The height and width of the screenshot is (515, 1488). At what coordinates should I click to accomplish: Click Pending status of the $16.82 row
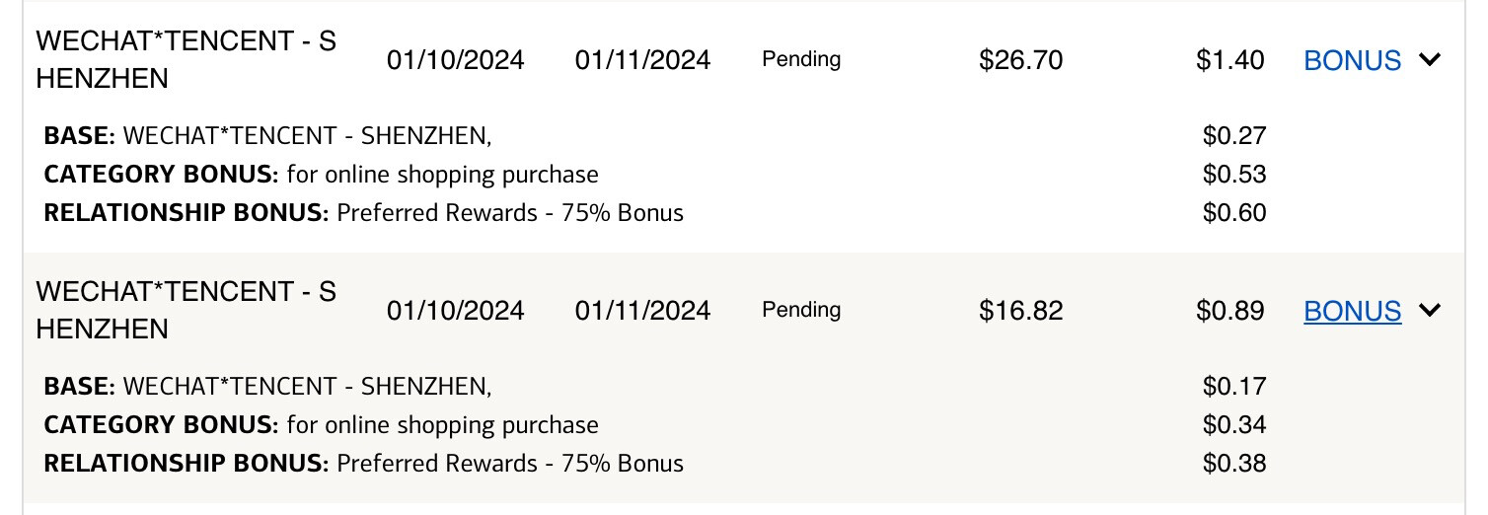pos(801,310)
